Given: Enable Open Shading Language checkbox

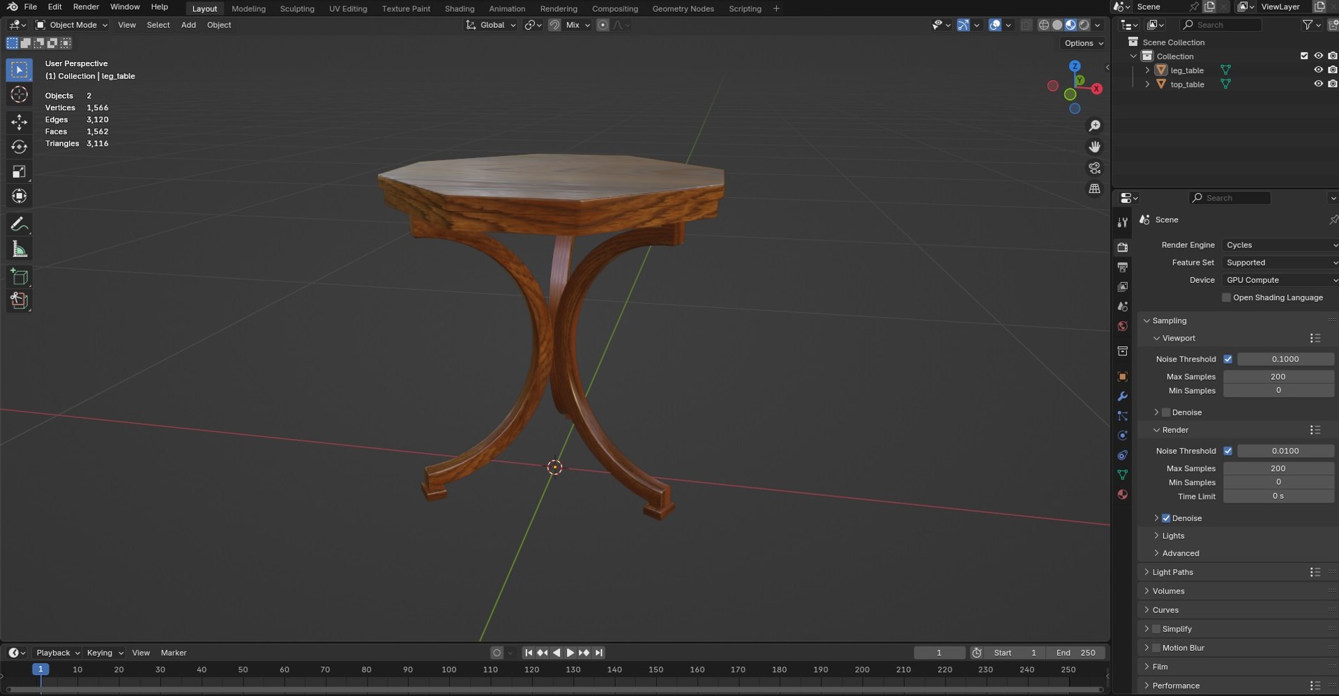Looking at the screenshot, I should click(1226, 297).
